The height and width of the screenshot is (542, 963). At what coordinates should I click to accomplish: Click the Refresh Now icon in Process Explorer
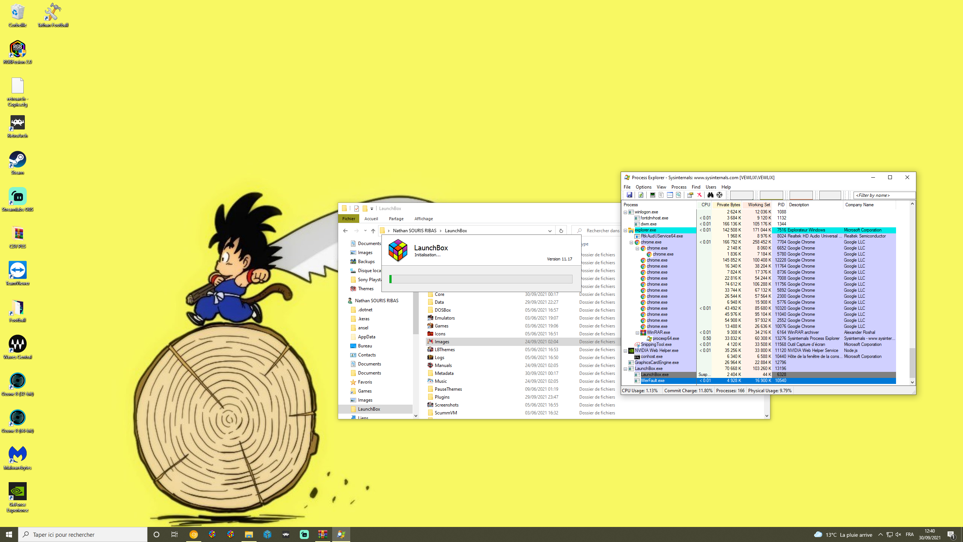641,195
